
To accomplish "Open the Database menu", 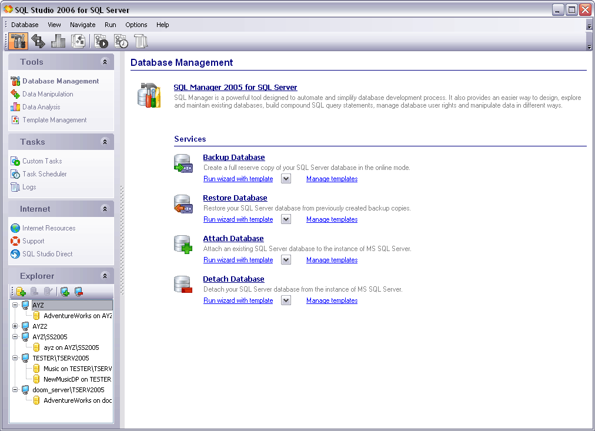I will click(25, 25).
